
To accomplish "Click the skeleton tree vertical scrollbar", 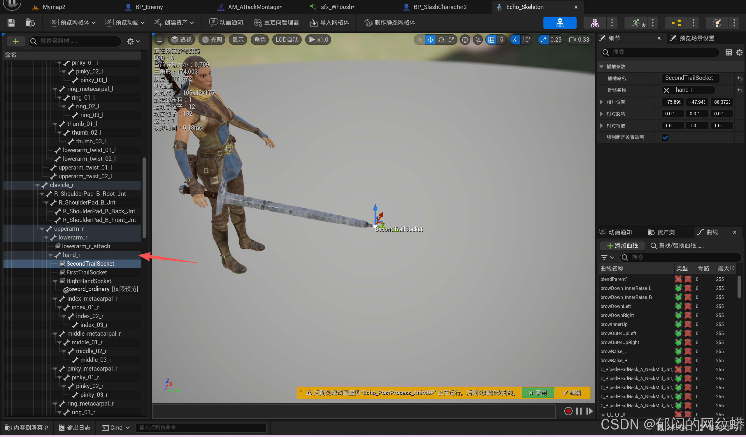I will tap(144, 198).
